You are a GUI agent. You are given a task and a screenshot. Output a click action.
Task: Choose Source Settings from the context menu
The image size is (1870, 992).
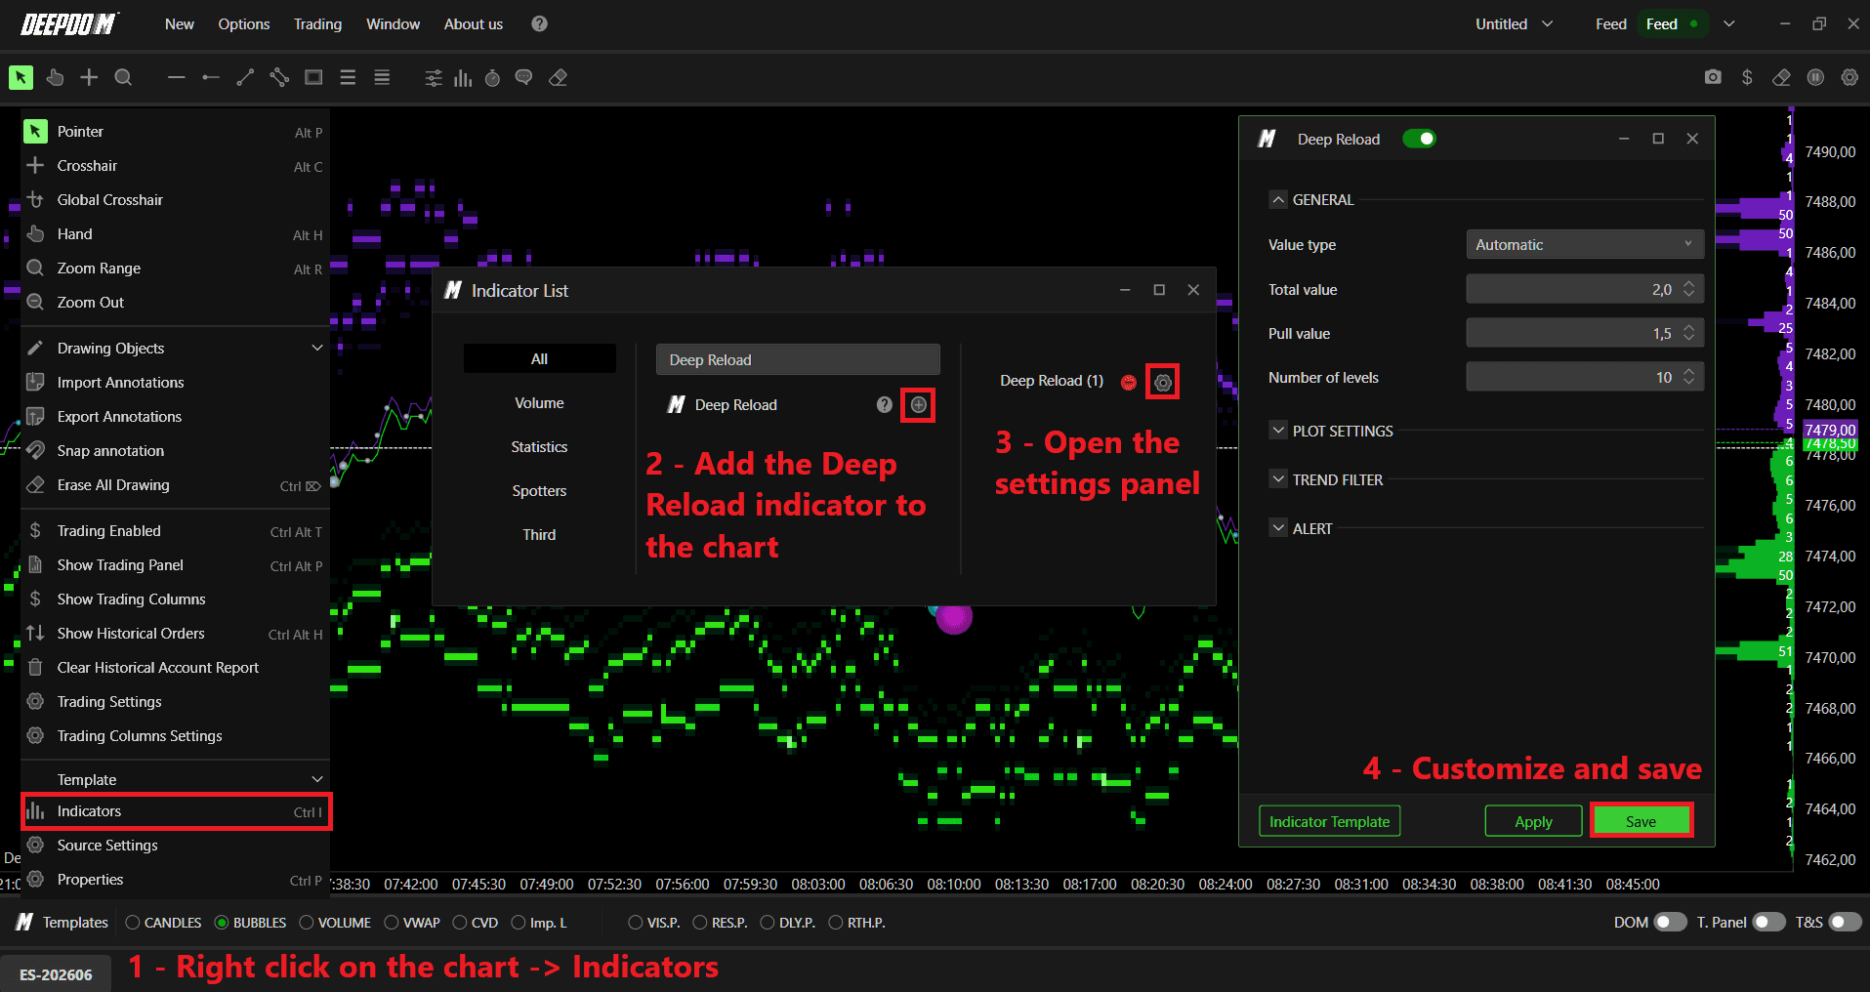(x=176, y=846)
